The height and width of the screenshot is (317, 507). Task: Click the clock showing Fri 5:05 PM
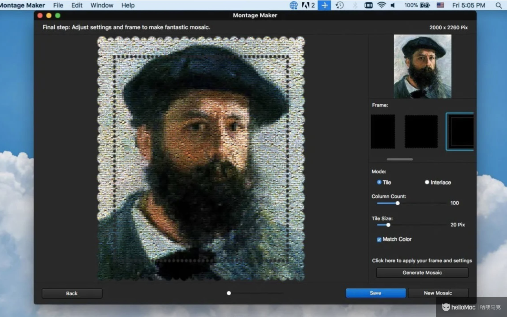[x=469, y=5]
